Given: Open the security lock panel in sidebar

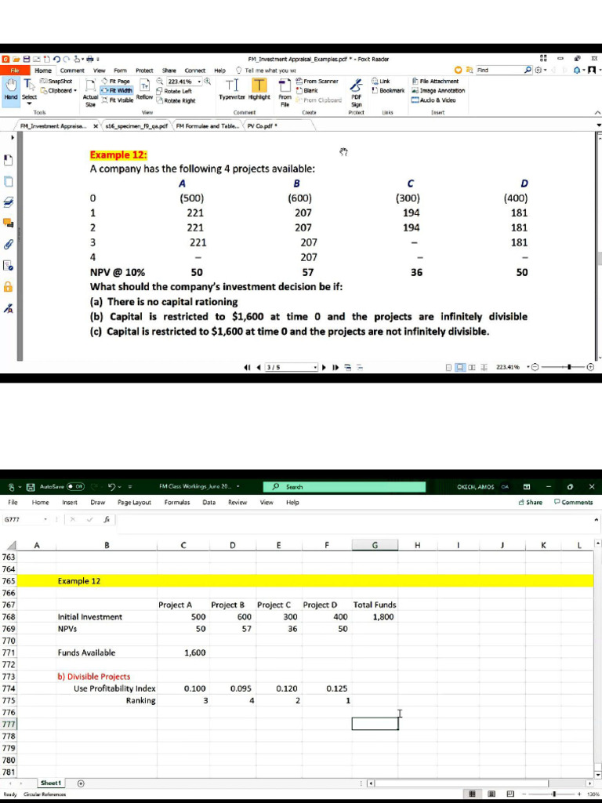Looking at the screenshot, I should (x=8, y=286).
